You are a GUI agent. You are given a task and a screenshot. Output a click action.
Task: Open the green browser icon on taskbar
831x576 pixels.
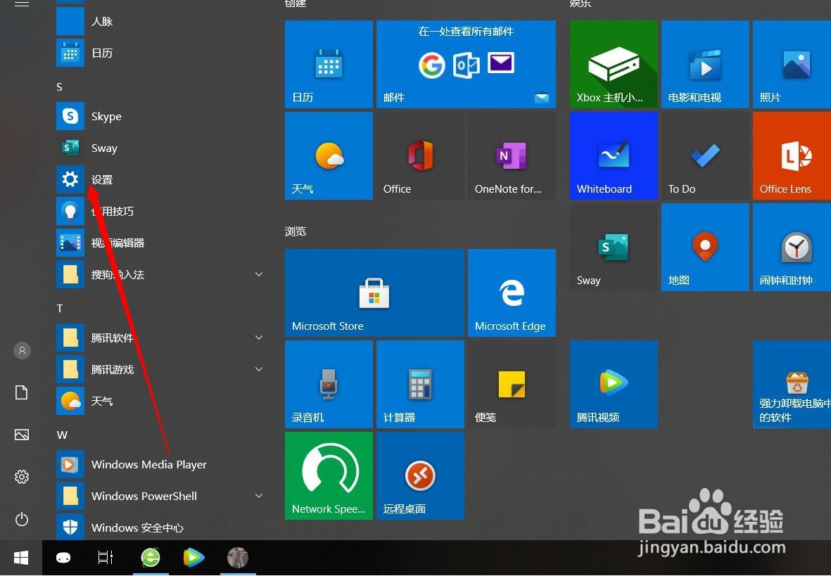pos(151,558)
